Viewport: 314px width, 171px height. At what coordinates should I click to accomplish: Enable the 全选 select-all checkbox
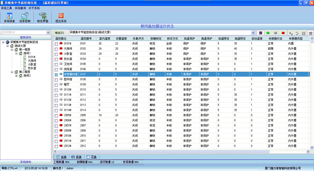click(x=59, y=157)
